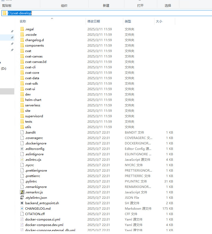Open the 新建 ribbon group
Viewport: 212px width, 234px height.
pyautogui.click(x=106, y=5)
